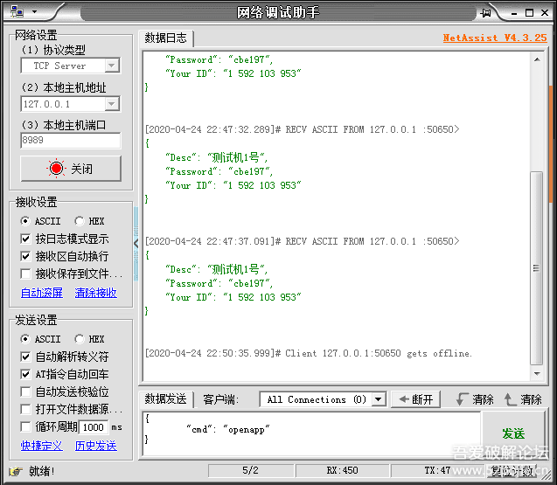Screen dimensions: 557x485
Task: Open the NetAssist V4.3.25 link
Action: (x=495, y=38)
